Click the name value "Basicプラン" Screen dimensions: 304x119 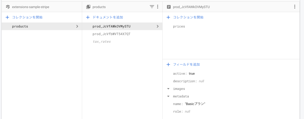click(x=195, y=104)
